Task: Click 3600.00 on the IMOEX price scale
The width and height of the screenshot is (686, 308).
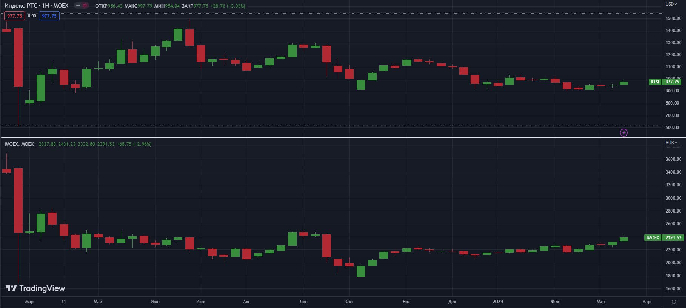Action: pos(674,159)
